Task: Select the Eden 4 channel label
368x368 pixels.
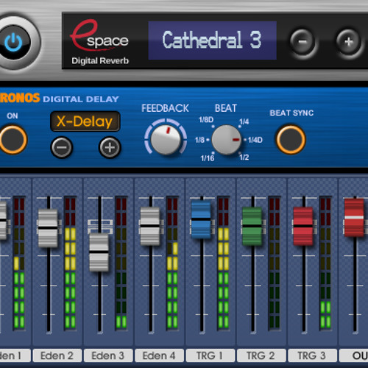Action: 159,355
